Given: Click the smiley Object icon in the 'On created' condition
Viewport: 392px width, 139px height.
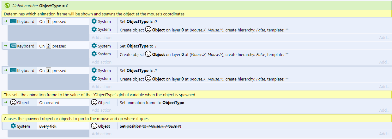Looking at the screenshot, I should click(x=13, y=103).
